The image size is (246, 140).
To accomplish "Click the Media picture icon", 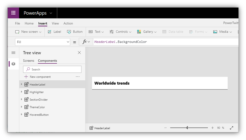I will pos(215,32).
